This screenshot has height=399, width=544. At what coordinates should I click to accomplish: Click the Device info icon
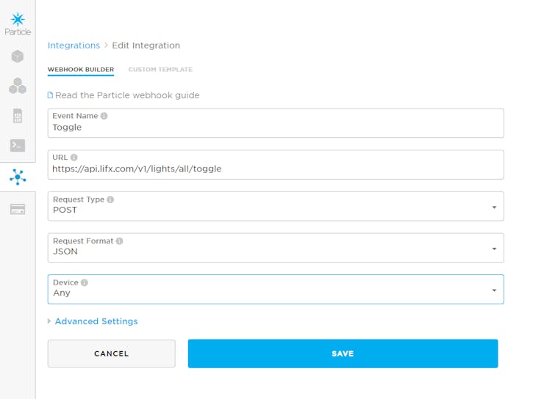click(85, 282)
